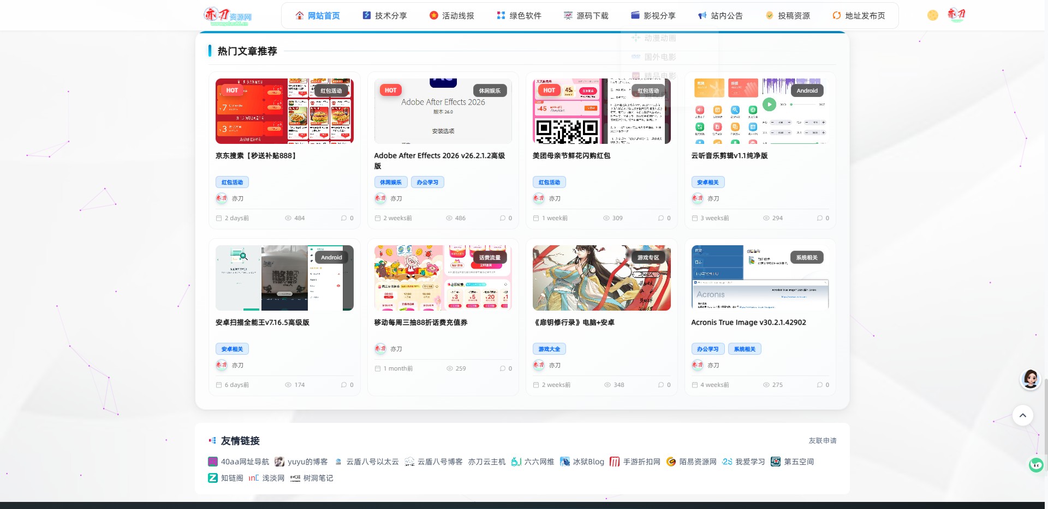This screenshot has height=509, width=1048.
Task: Toggle the yellow dark mode sun icon
Action: coord(933,15)
